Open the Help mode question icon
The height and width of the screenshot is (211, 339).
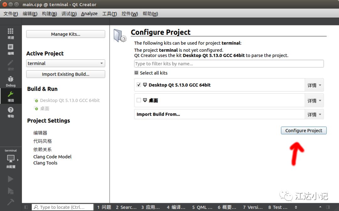point(10,110)
